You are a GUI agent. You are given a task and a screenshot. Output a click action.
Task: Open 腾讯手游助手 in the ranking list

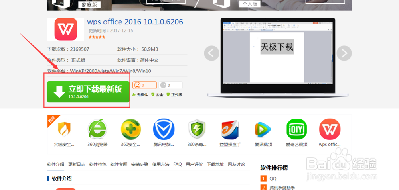click(x=282, y=188)
